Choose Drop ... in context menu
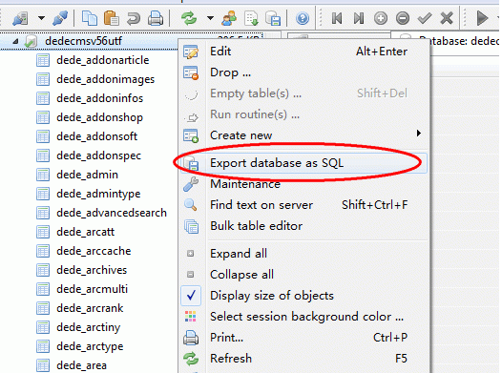Viewport: 502px width, 373px height. [303, 73]
